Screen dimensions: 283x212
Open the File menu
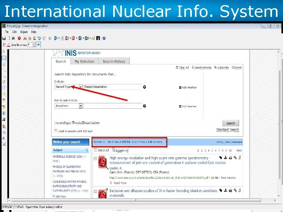pos(7,32)
